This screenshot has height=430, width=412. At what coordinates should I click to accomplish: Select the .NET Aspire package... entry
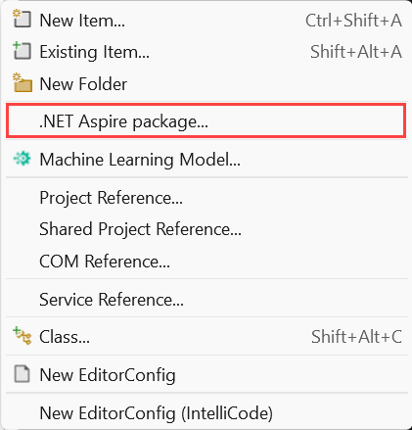206,120
